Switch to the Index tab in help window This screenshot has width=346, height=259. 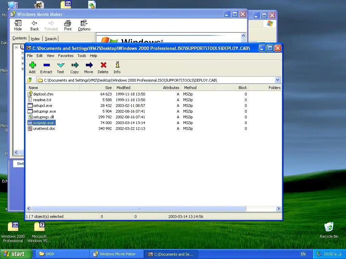click(x=35, y=39)
